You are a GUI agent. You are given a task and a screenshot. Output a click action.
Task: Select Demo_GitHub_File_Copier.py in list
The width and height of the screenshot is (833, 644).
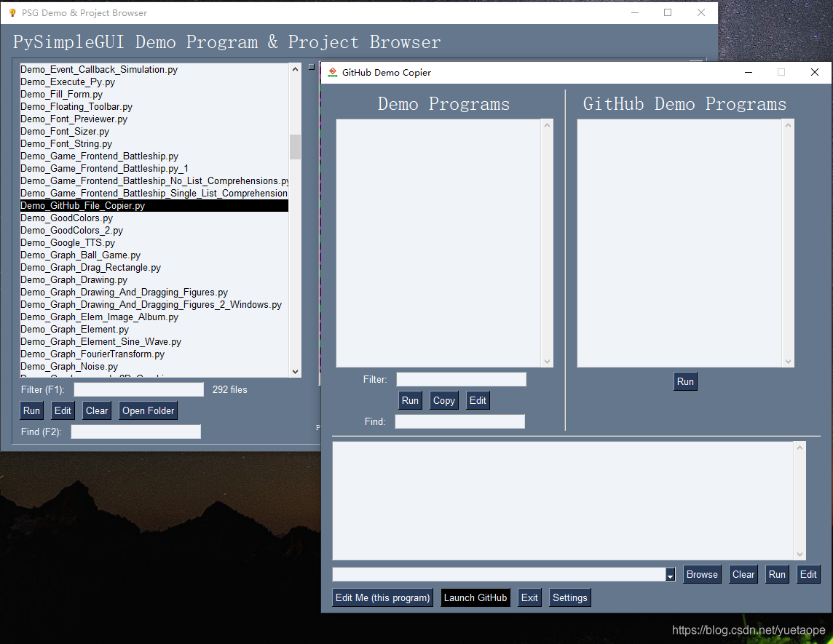point(154,205)
